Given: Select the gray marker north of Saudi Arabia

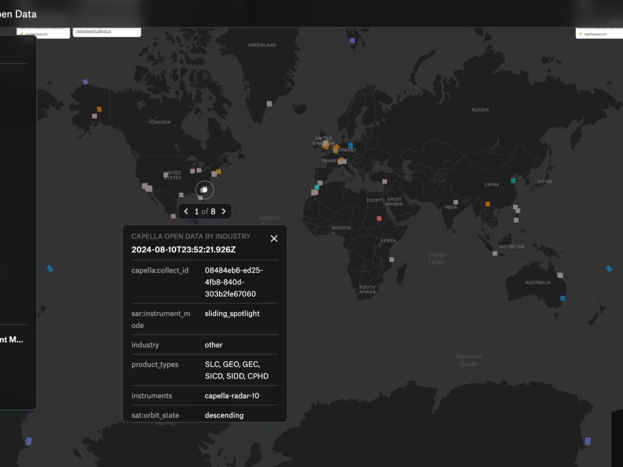Looking at the screenshot, I should 385,182.
